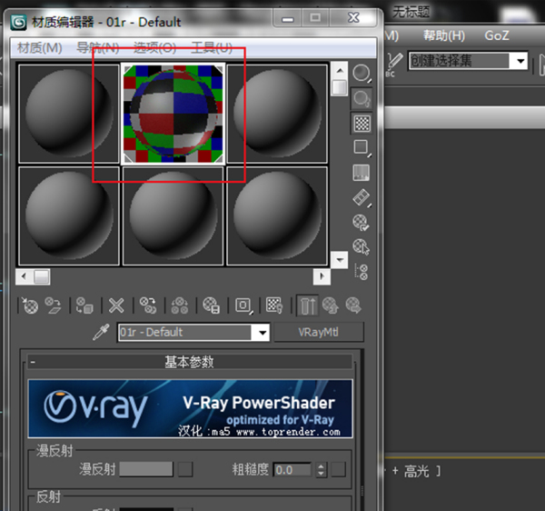This screenshot has width=545, height=511.
Task: Click the named selection pencil icon in main toolbar
Action: click(394, 63)
